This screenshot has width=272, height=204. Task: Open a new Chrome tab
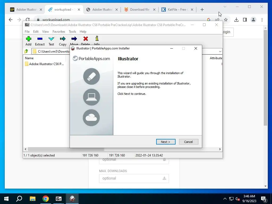(202, 10)
